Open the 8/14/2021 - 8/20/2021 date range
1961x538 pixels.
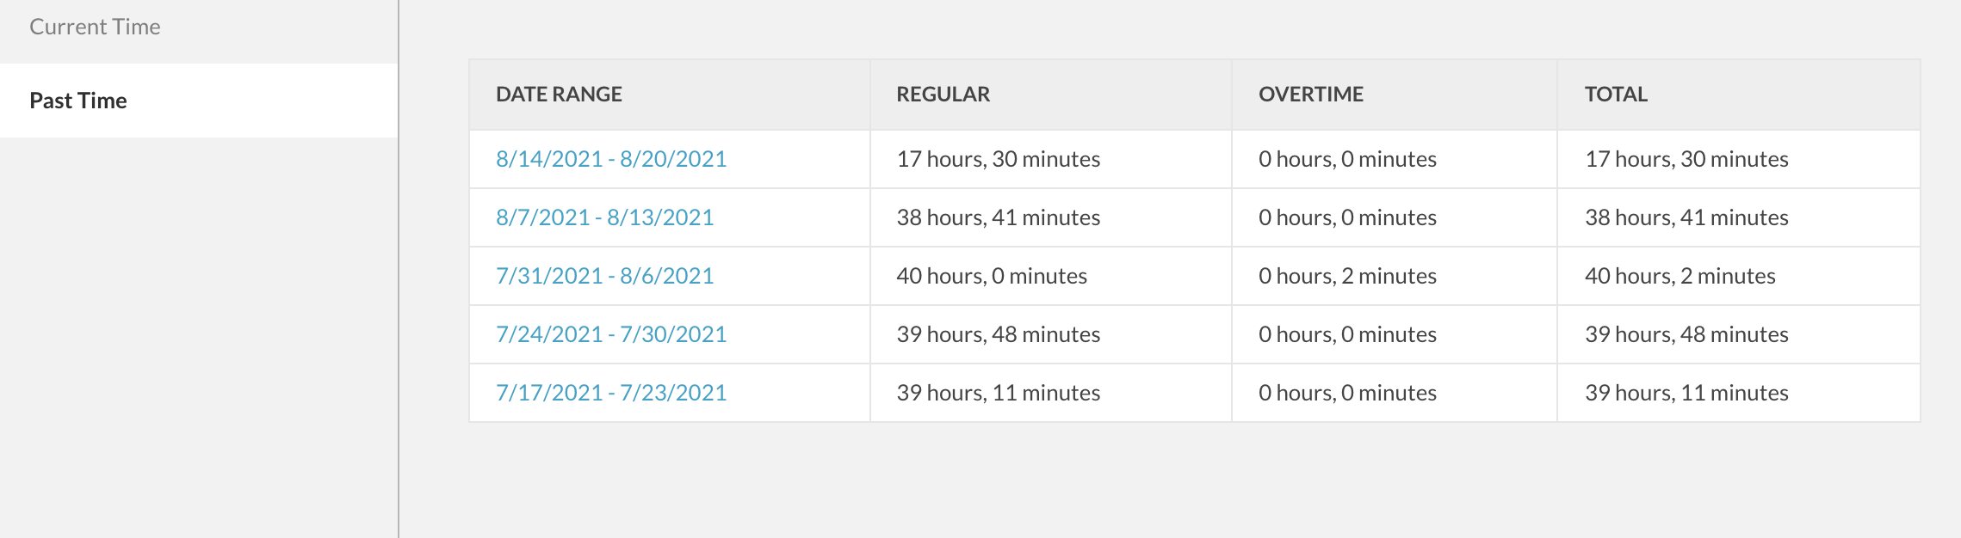(611, 159)
